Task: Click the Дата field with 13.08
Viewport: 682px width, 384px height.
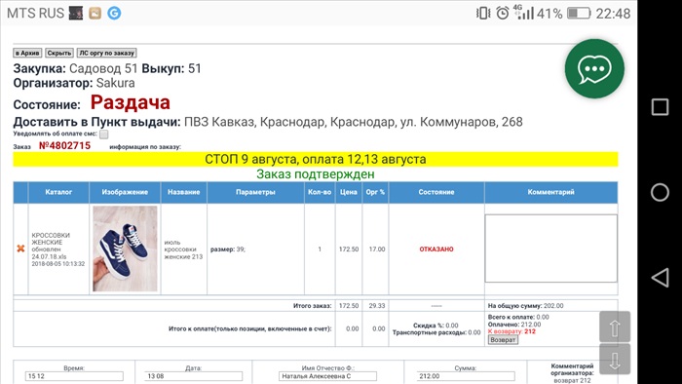Action: click(x=193, y=376)
